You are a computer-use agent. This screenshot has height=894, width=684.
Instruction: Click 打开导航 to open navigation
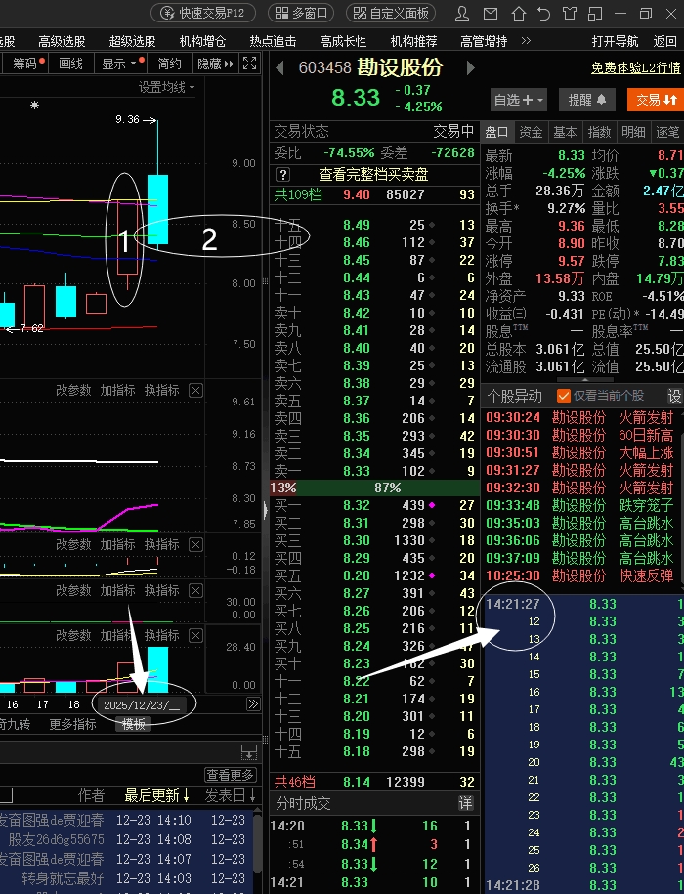[615, 41]
